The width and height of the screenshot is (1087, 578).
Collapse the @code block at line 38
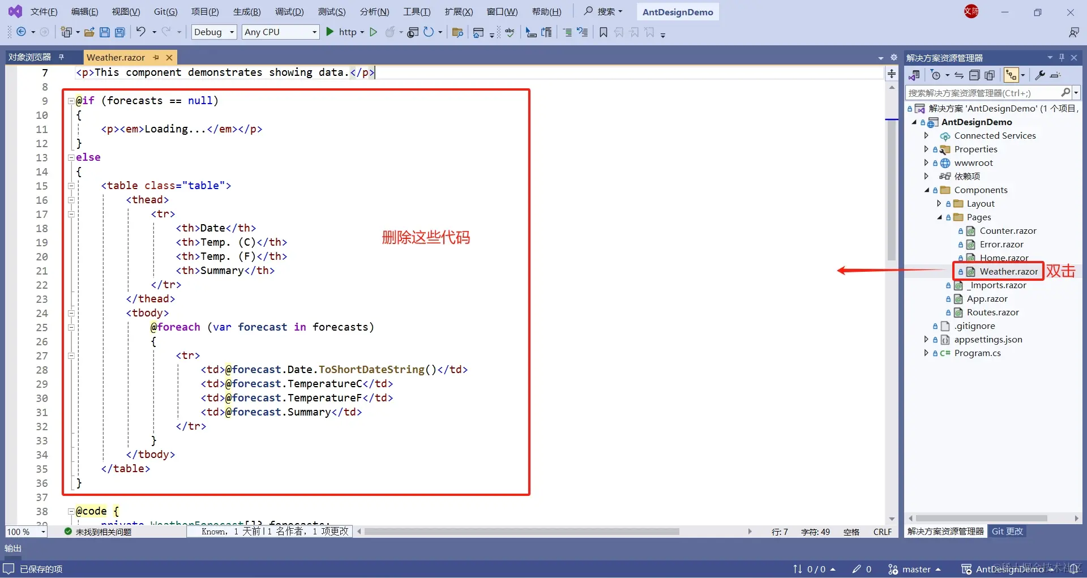[71, 511]
